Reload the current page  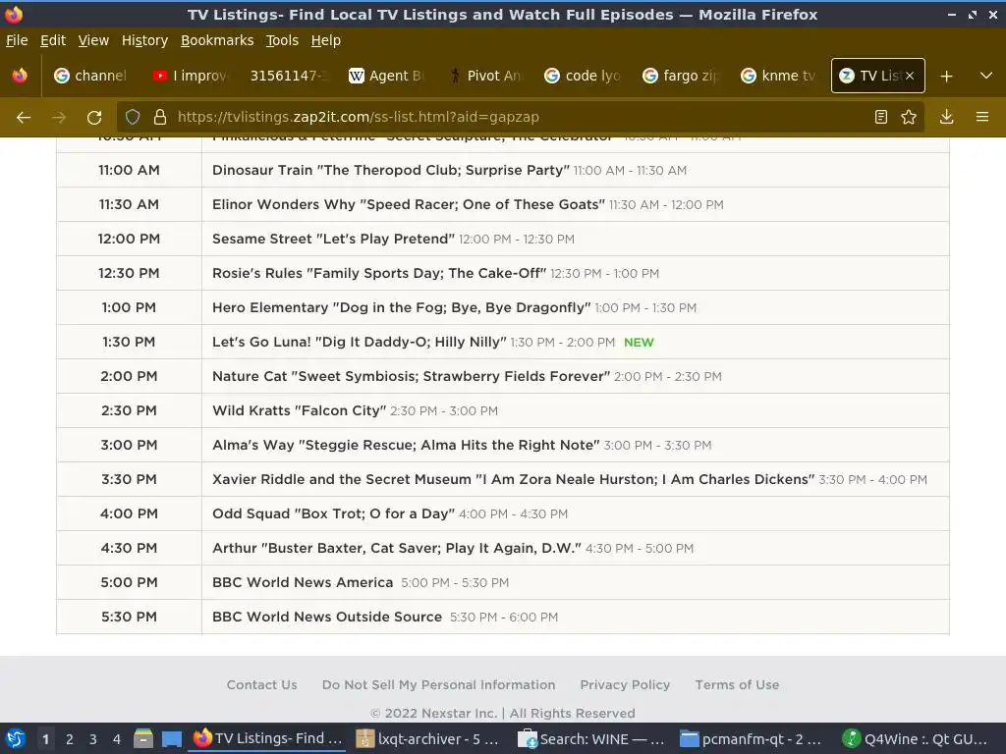94,118
